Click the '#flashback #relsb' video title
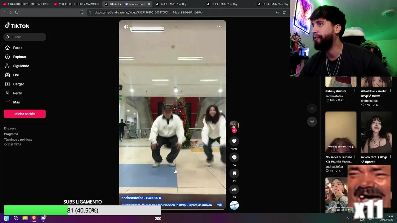Image resolution: width=397 pixels, height=223 pixels. tap(374, 94)
